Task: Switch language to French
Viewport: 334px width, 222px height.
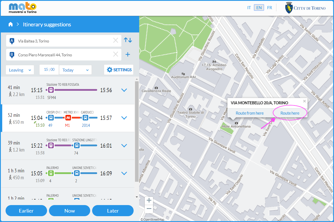Action: tap(269, 8)
